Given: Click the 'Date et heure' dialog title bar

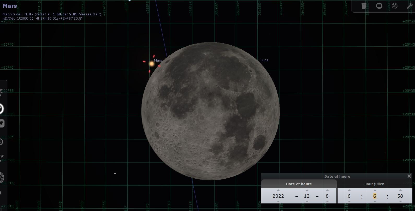Looking at the screenshot, I should click(337, 176).
